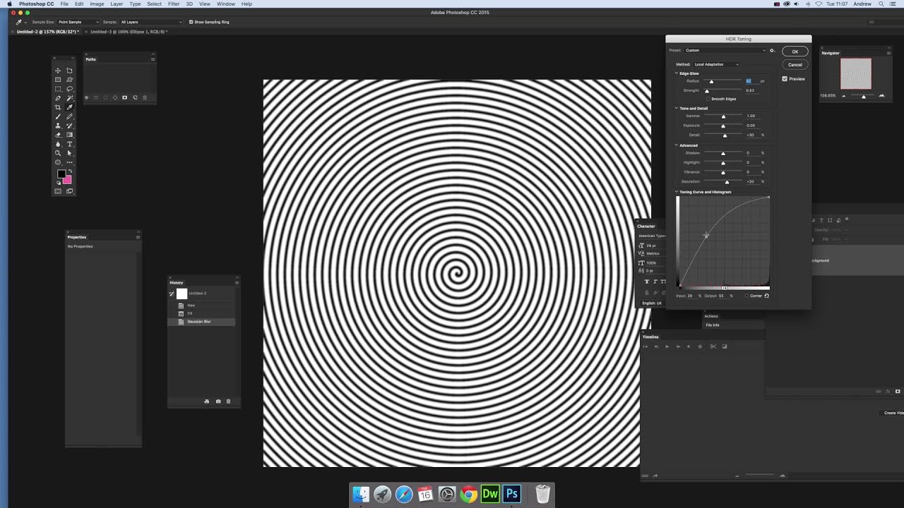
Task: Reset the toning curve icon
Action: point(767,296)
